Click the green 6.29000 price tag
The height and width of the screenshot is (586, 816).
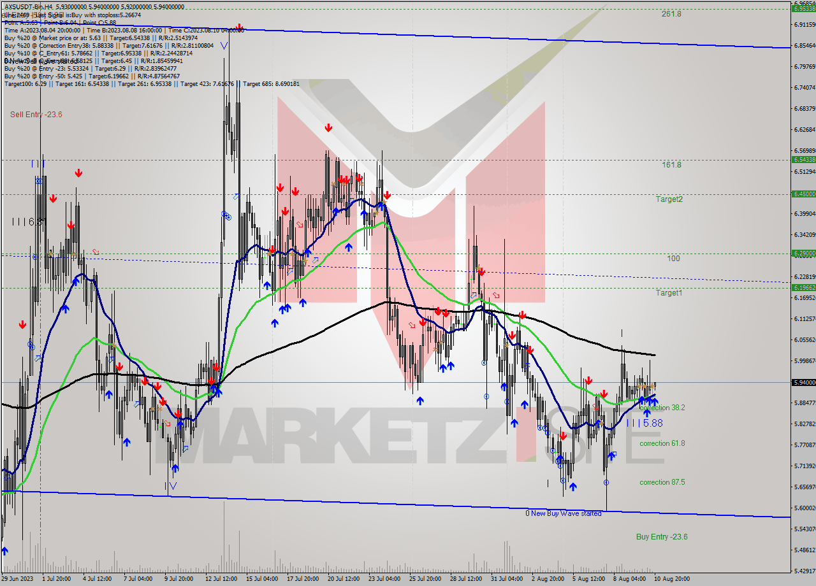coord(803,253)
